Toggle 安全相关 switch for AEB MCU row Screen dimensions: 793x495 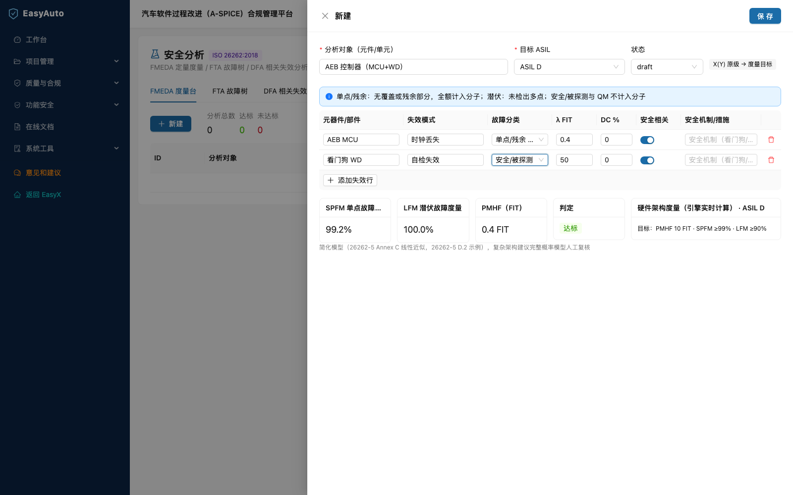coord(647,140)
